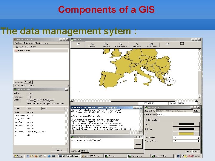Open the Outline color swatch
Screen dimensions: 215x161
coord(186,129)
